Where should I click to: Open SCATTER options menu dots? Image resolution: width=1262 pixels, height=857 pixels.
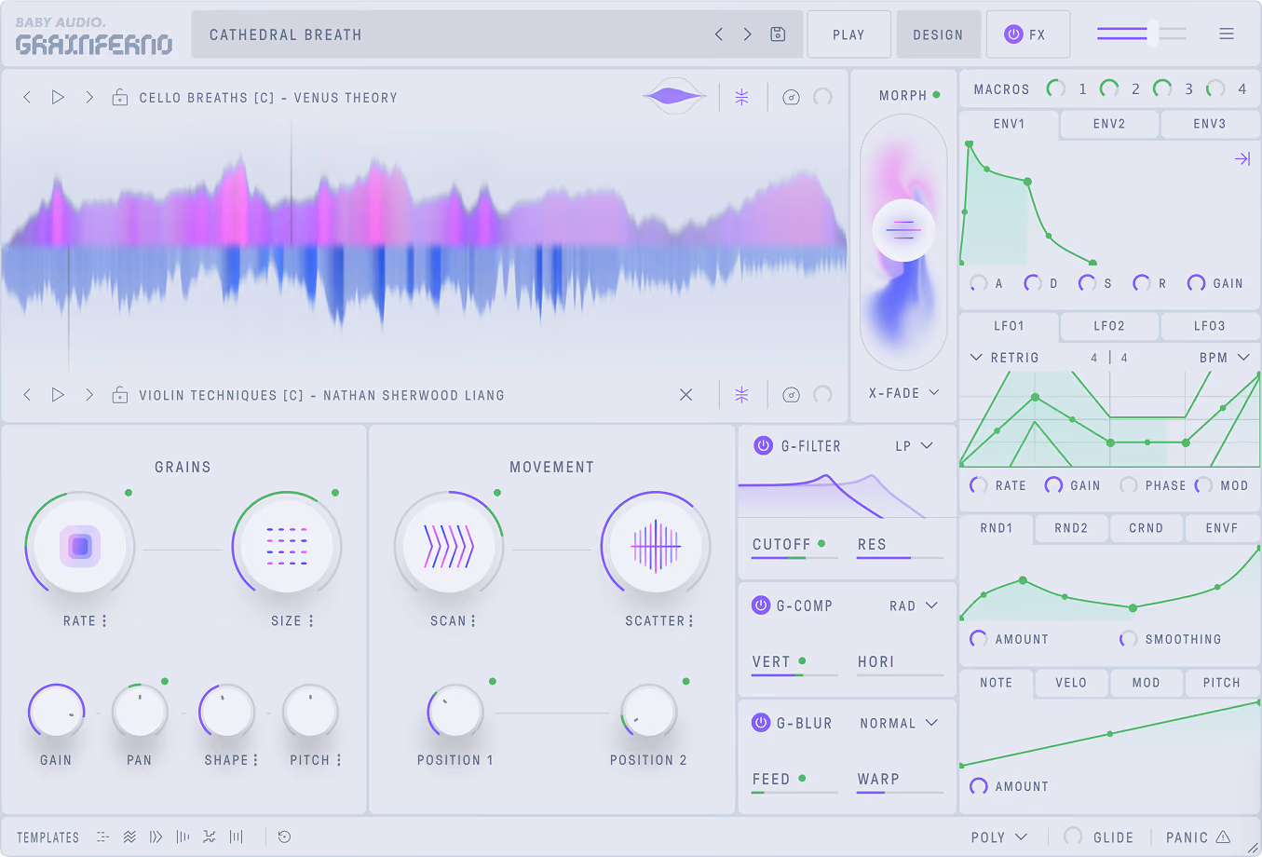pos(691,620)
